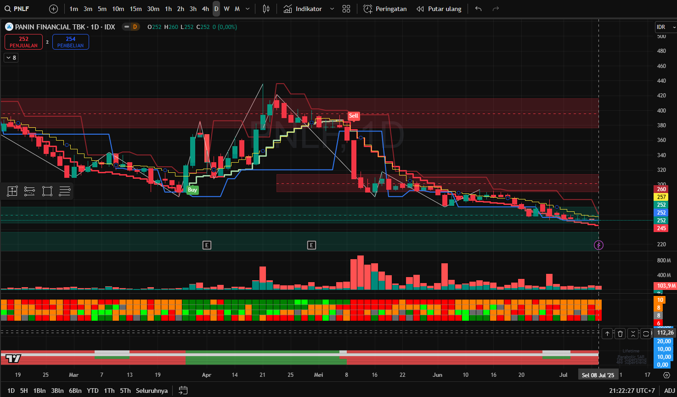Select the active D daily interval
The image size is (677, 397).
216,9
